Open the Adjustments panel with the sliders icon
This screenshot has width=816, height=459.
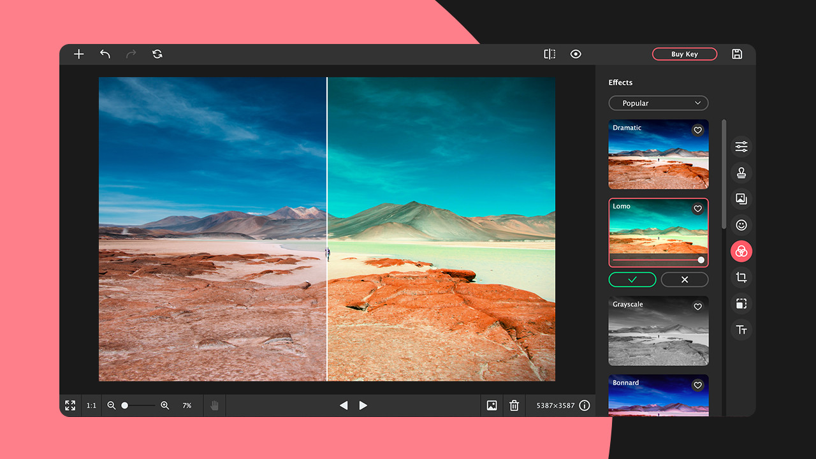click(x=741, y=146)
